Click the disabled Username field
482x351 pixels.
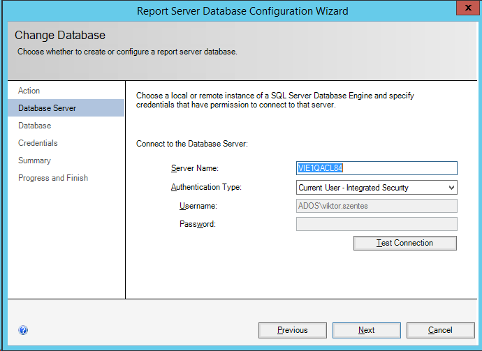(x=377, y=206)
